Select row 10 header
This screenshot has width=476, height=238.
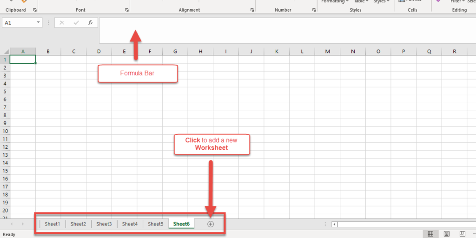tap(5, 131)
